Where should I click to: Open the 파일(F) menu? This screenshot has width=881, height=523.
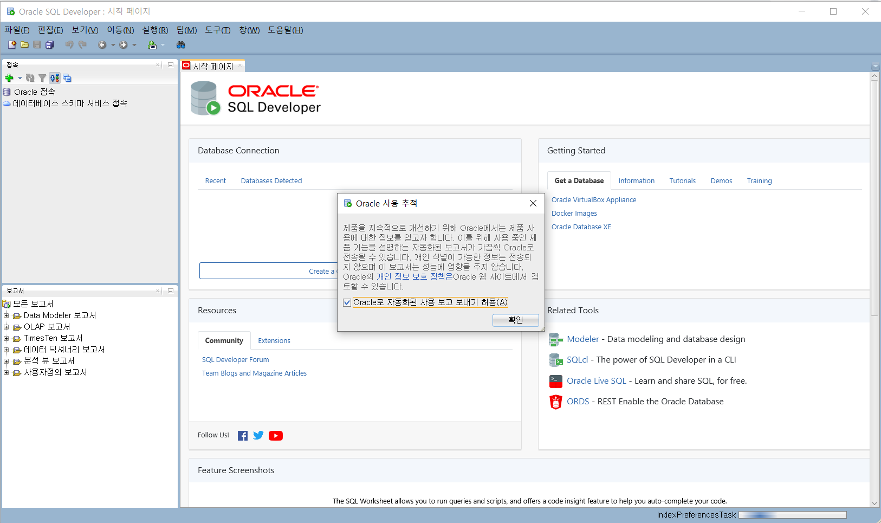pyautogui.click(x=17, y=30)
